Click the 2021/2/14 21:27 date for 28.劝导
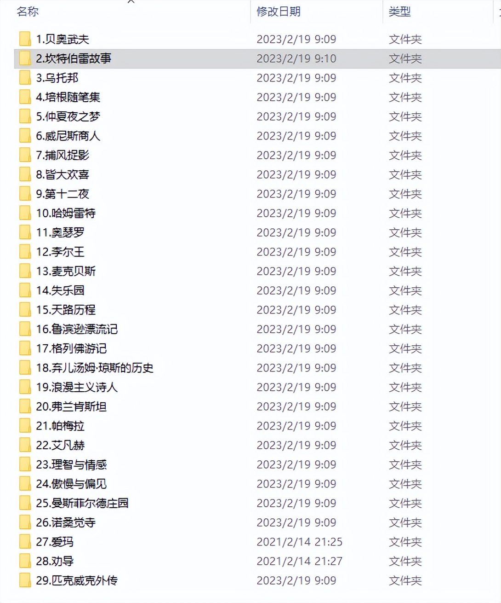501x603 pixels. tap(300, 561)
